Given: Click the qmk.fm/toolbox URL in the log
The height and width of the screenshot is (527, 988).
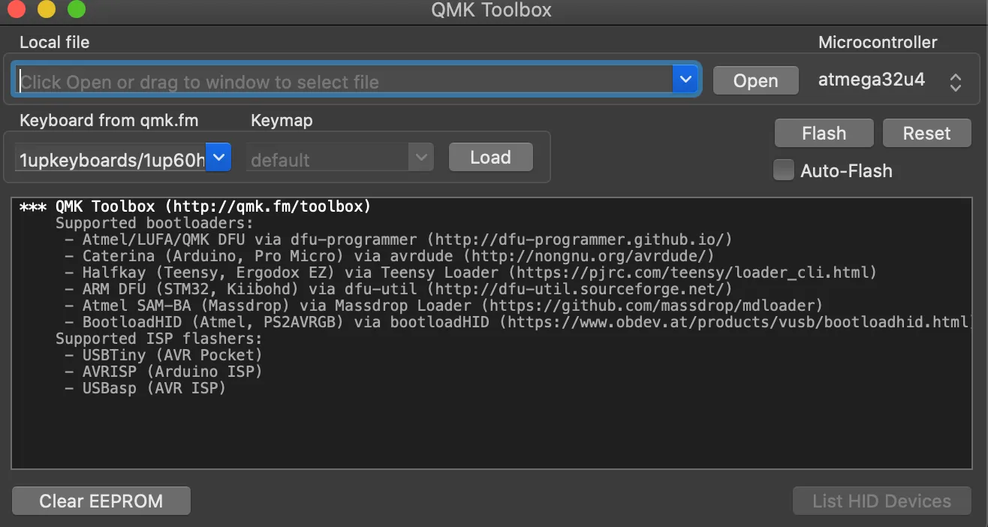Looking at the screenshot, I should 267,206.
